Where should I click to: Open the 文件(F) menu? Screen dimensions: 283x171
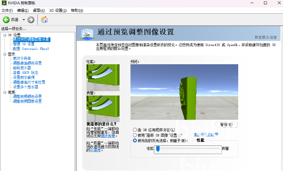(x=7, y=10)
